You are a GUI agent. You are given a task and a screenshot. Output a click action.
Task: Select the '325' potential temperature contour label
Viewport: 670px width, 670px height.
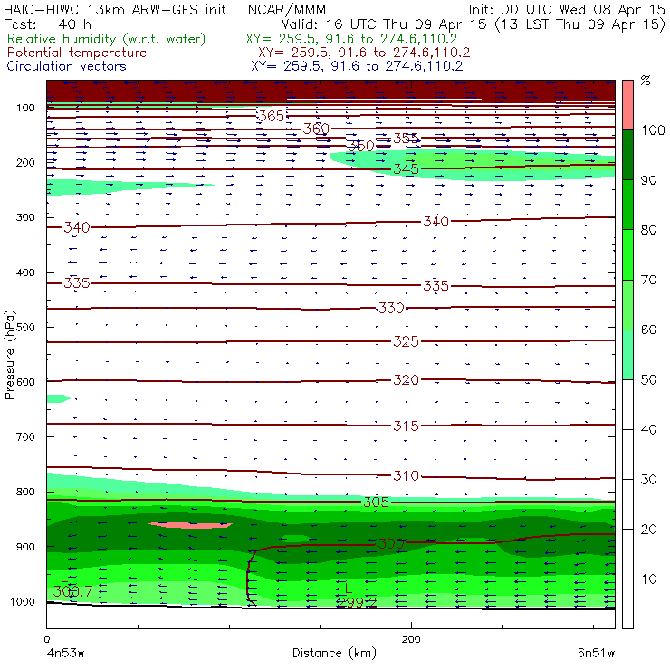click(x=407, y=341)
